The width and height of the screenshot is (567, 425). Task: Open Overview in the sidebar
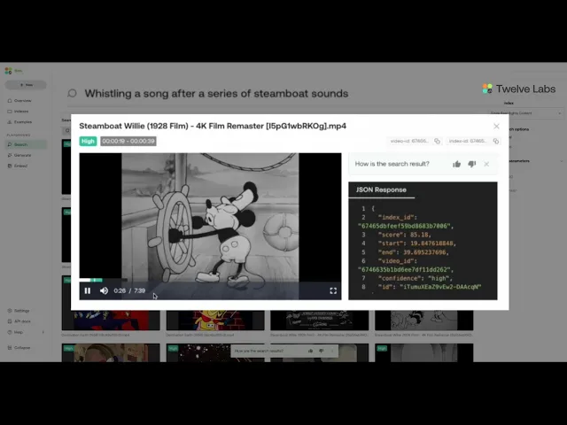[22, 100]
